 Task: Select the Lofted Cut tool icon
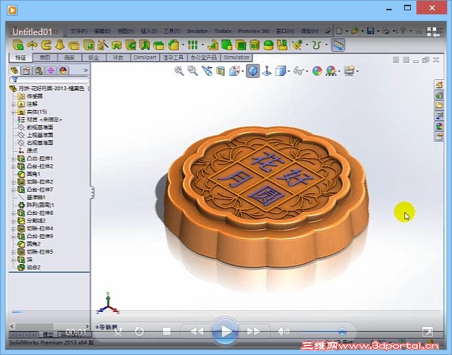[145, 45]
